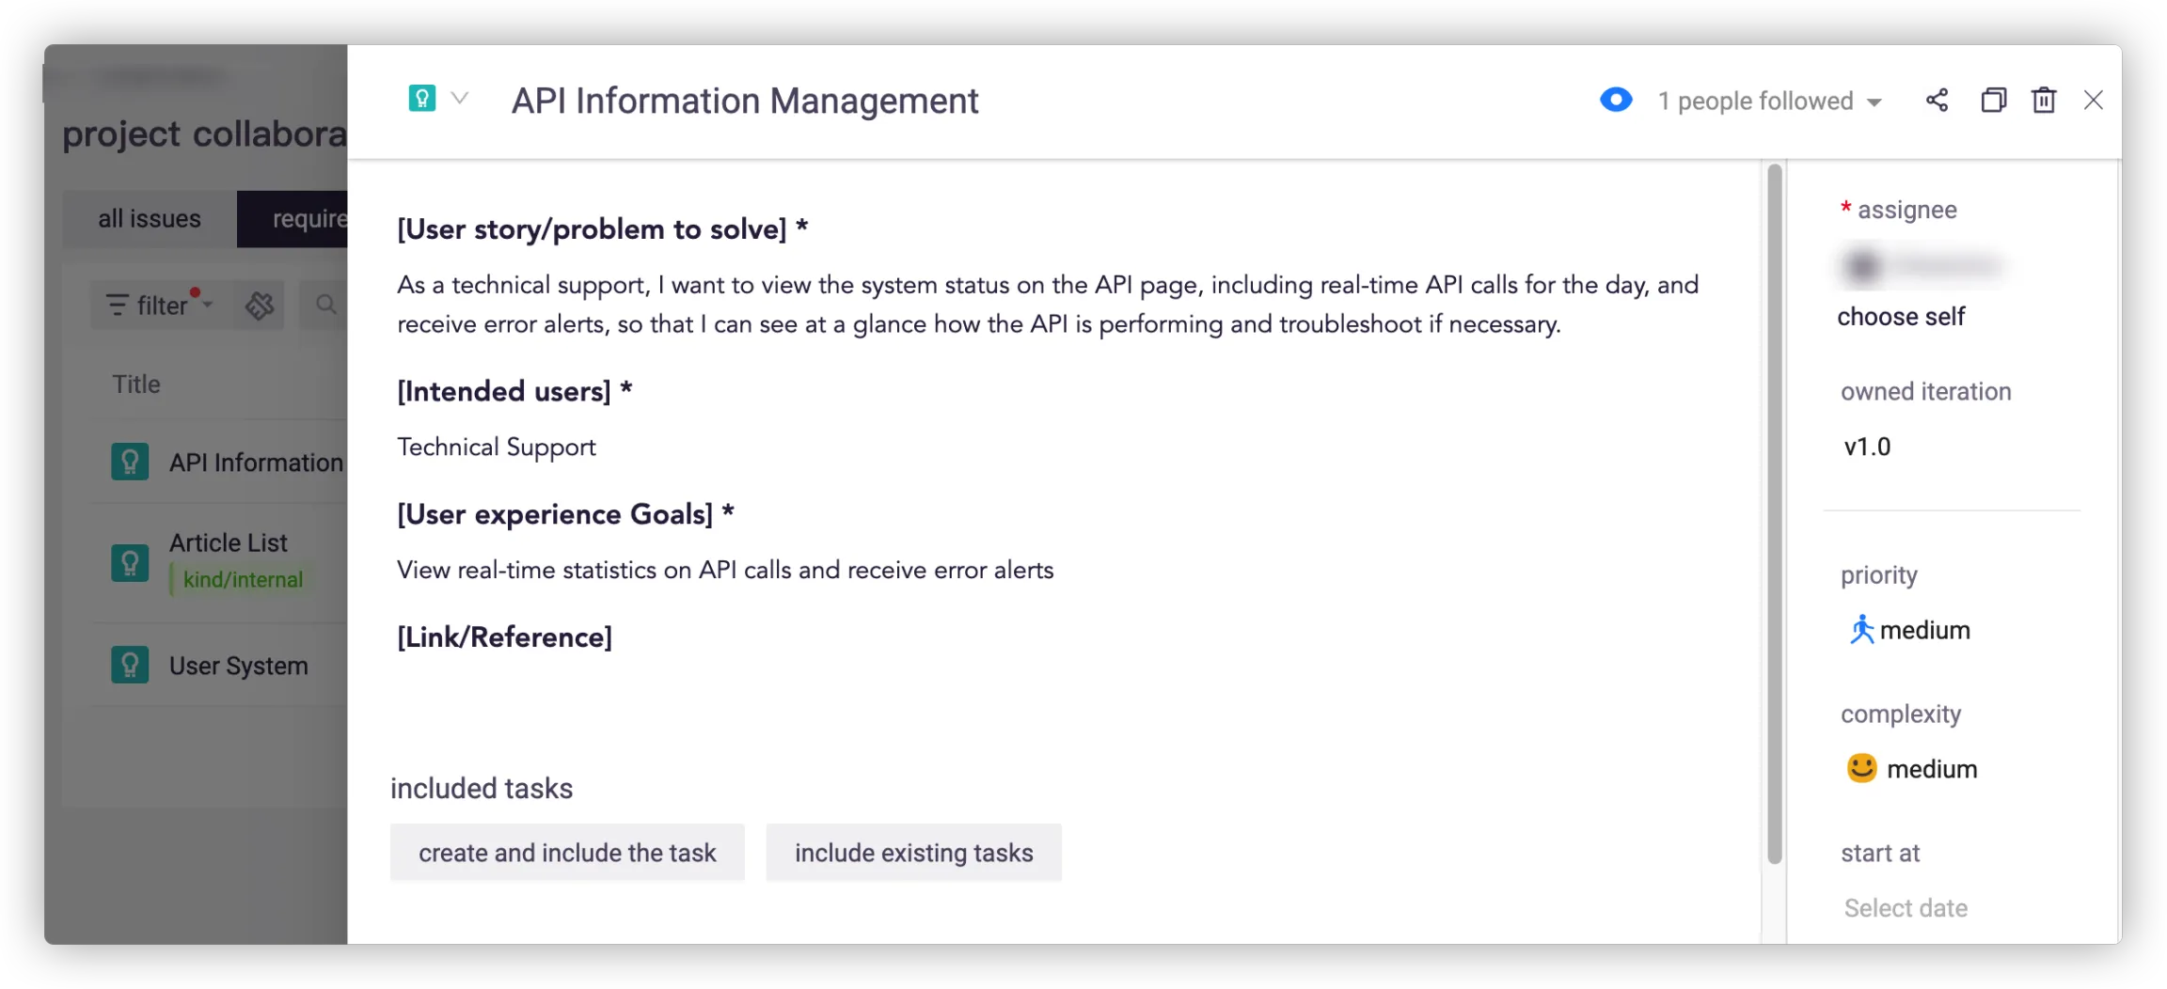Click the vertical scrollbar in details

[x=1775, y=513]
